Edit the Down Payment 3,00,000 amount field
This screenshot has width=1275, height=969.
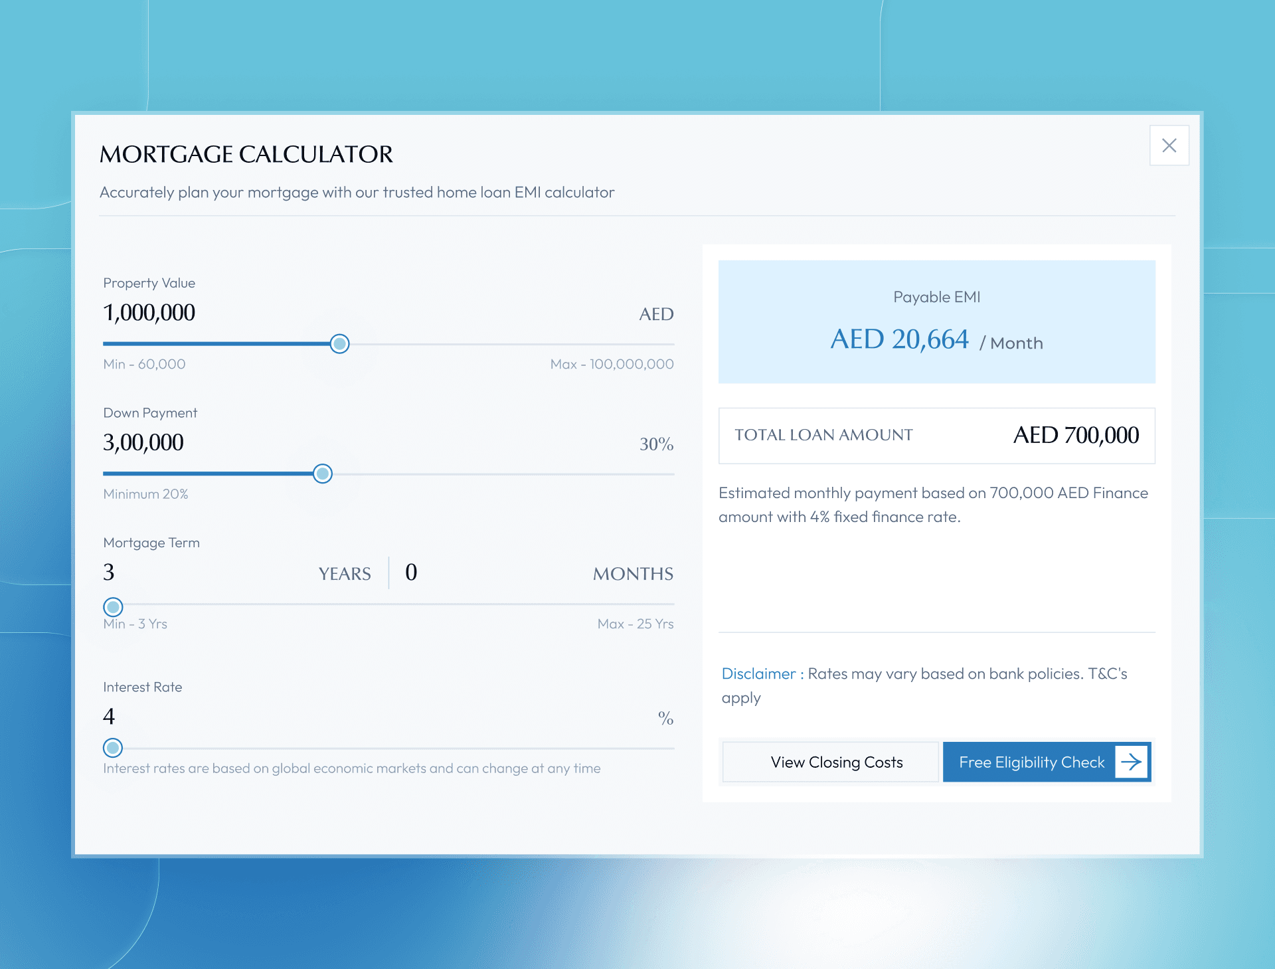point(143,443)
